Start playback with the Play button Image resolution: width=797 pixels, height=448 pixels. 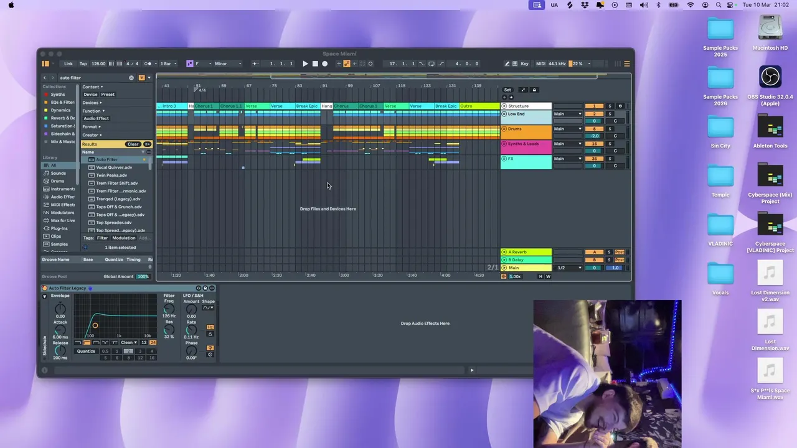pos(305,63)
